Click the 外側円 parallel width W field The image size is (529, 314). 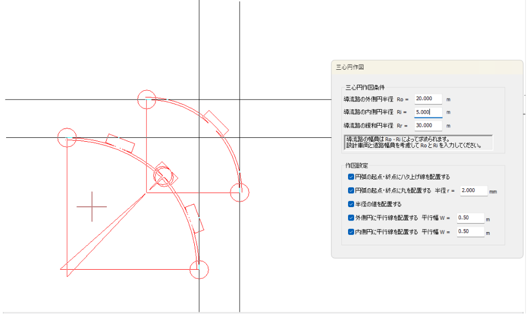coord(470,218)
